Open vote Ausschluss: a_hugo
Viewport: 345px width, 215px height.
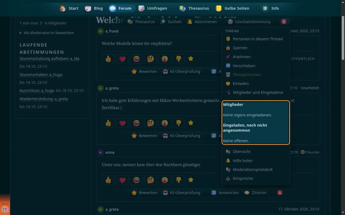coord(37,91)
